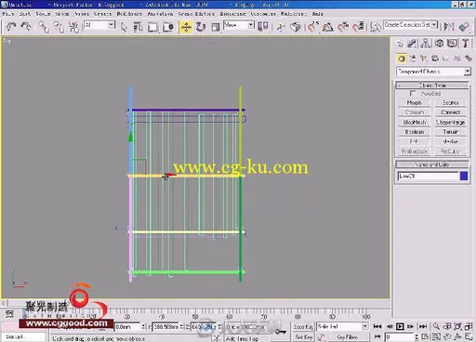The height and width of the screenshot is (342, 476).
Task: Click the Redo arrow icon
Action: point(26,27)
